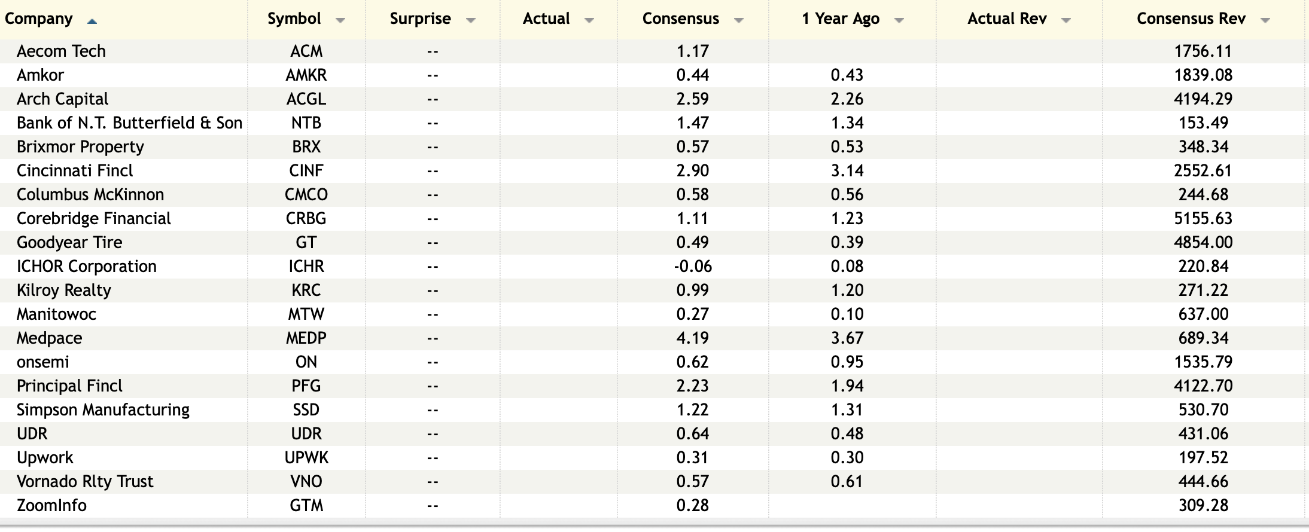Click the 1 Year Ago sort arrow
This screenshot has width=1309, height=532.
click(899, 20)
